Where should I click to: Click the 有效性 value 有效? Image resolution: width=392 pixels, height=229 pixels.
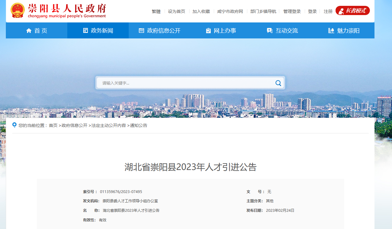[103, 220]
